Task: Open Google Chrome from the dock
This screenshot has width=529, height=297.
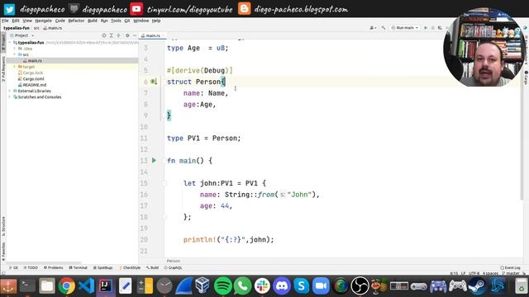Action: point(66,286)
